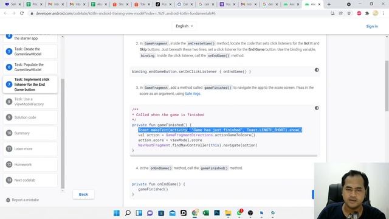Open Chrome from the taskbar
Screen dimensions: 389x219
coord(194,213)
